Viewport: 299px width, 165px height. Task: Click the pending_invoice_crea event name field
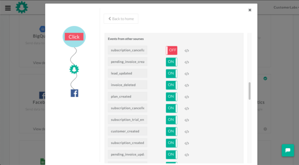click(x=128, y=62)
